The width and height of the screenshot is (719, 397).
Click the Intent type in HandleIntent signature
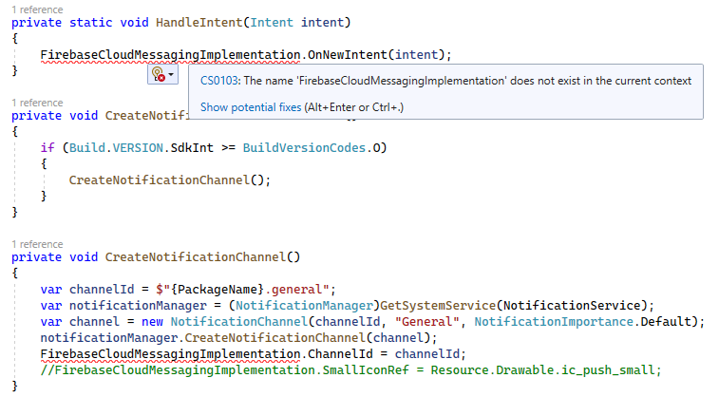271,23
